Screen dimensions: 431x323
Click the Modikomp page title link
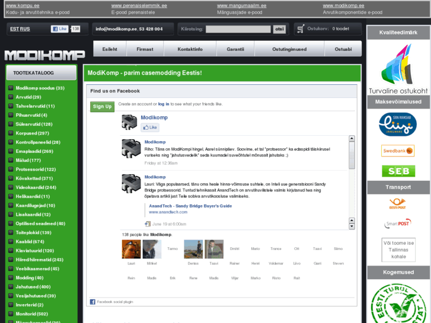coord(154,117)
